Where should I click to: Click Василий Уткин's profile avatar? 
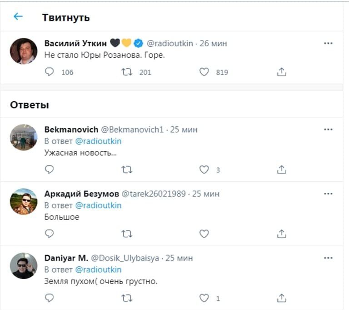tap(24, 51)
